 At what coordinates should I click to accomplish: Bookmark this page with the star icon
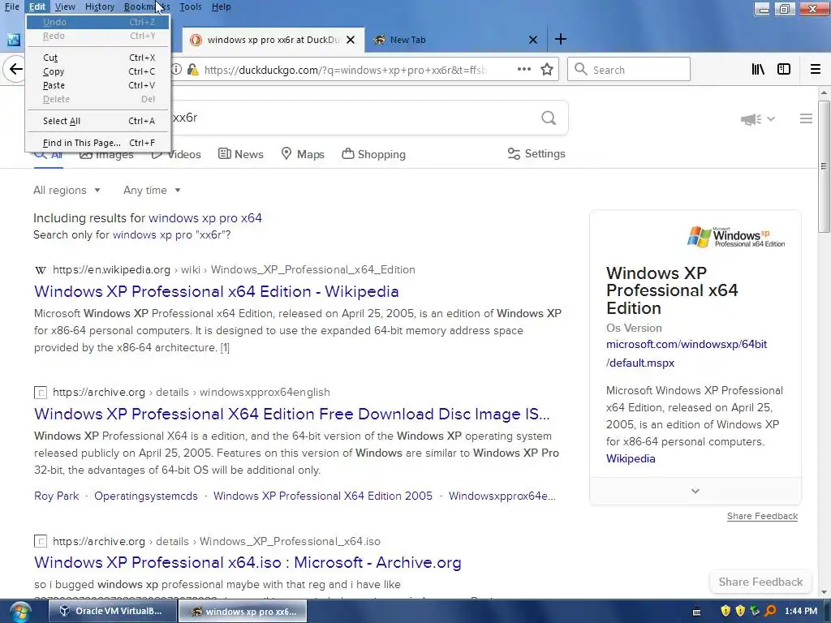(x=547, y=70)
